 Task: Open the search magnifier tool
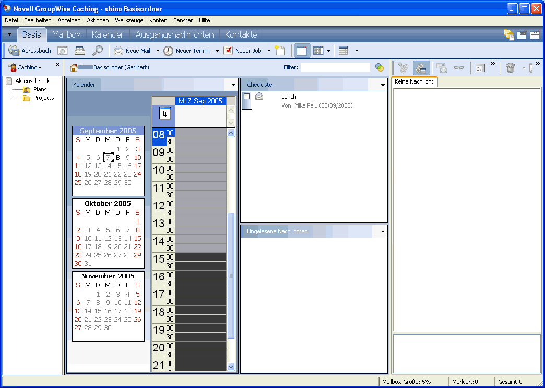pos(98,50)
